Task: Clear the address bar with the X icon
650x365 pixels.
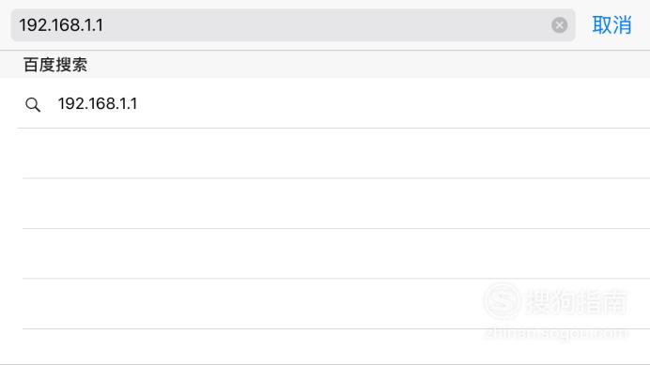Action: pos(559,25)
